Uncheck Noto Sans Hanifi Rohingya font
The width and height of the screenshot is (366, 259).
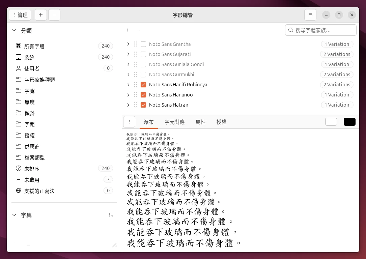click(143, 85)
